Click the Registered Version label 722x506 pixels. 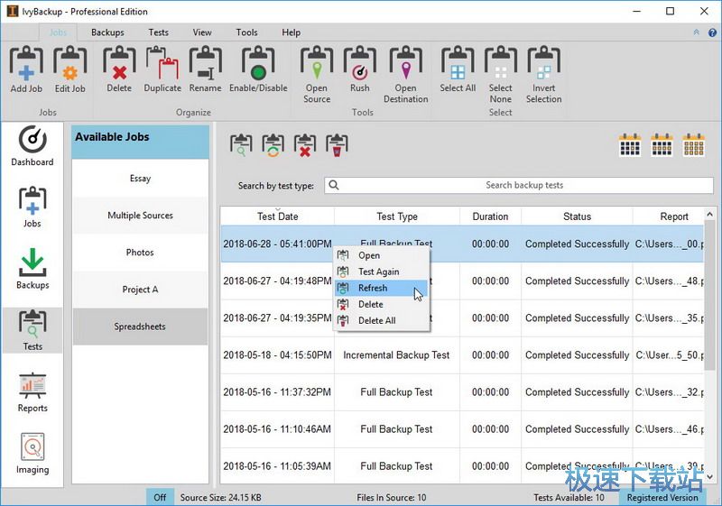[662, 497]
